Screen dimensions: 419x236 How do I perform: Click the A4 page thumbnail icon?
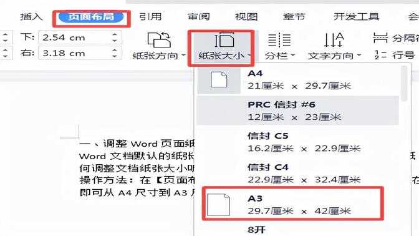coord(219,80)
